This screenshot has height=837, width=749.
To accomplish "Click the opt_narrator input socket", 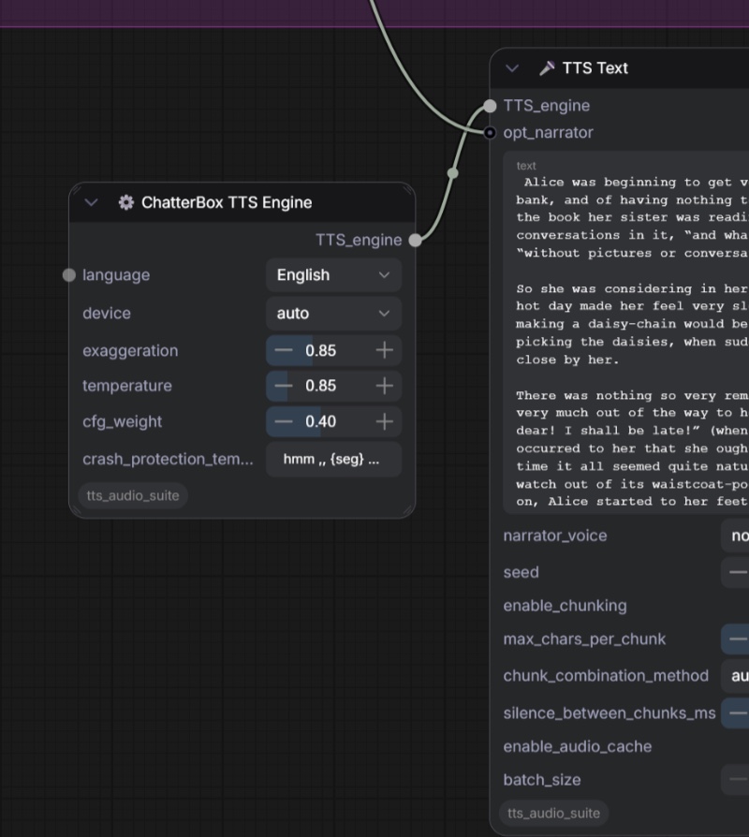I will point(490,132).
